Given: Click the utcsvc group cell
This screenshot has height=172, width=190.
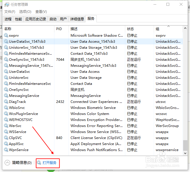Looking at the screenshot, I should pyautogui.click(x=161, y=102).
